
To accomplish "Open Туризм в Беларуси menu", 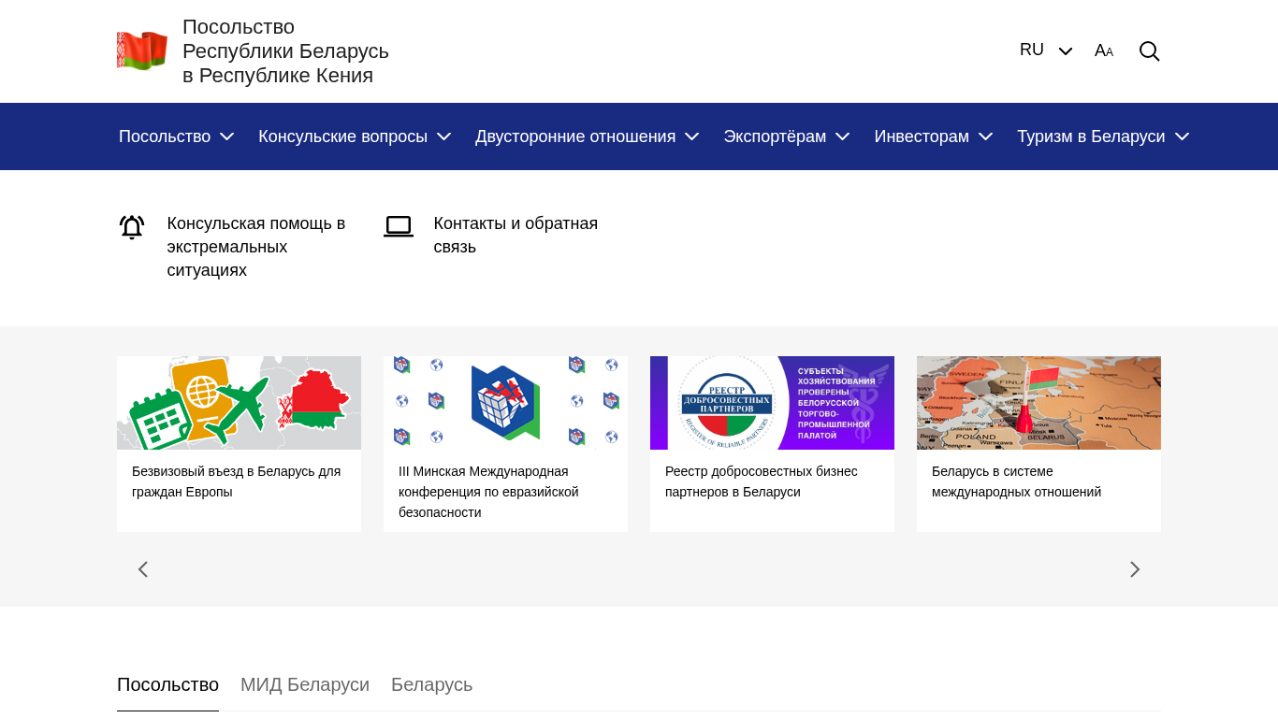I will tap(1102, 136).
